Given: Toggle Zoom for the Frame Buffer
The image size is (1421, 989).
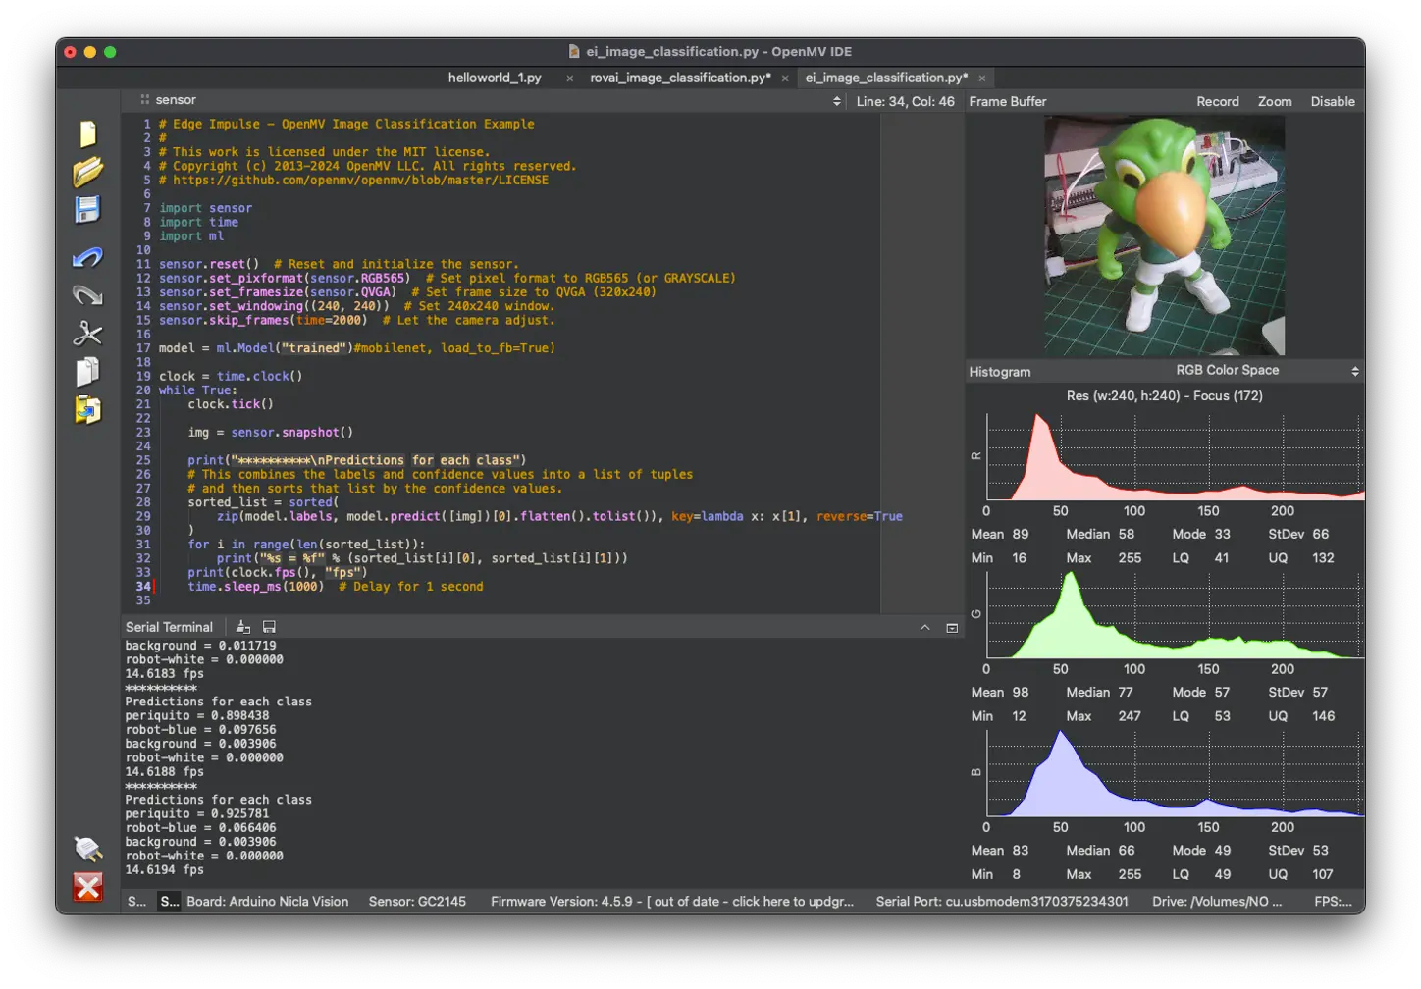Looking at the screenshot, I should (1274, 101).
